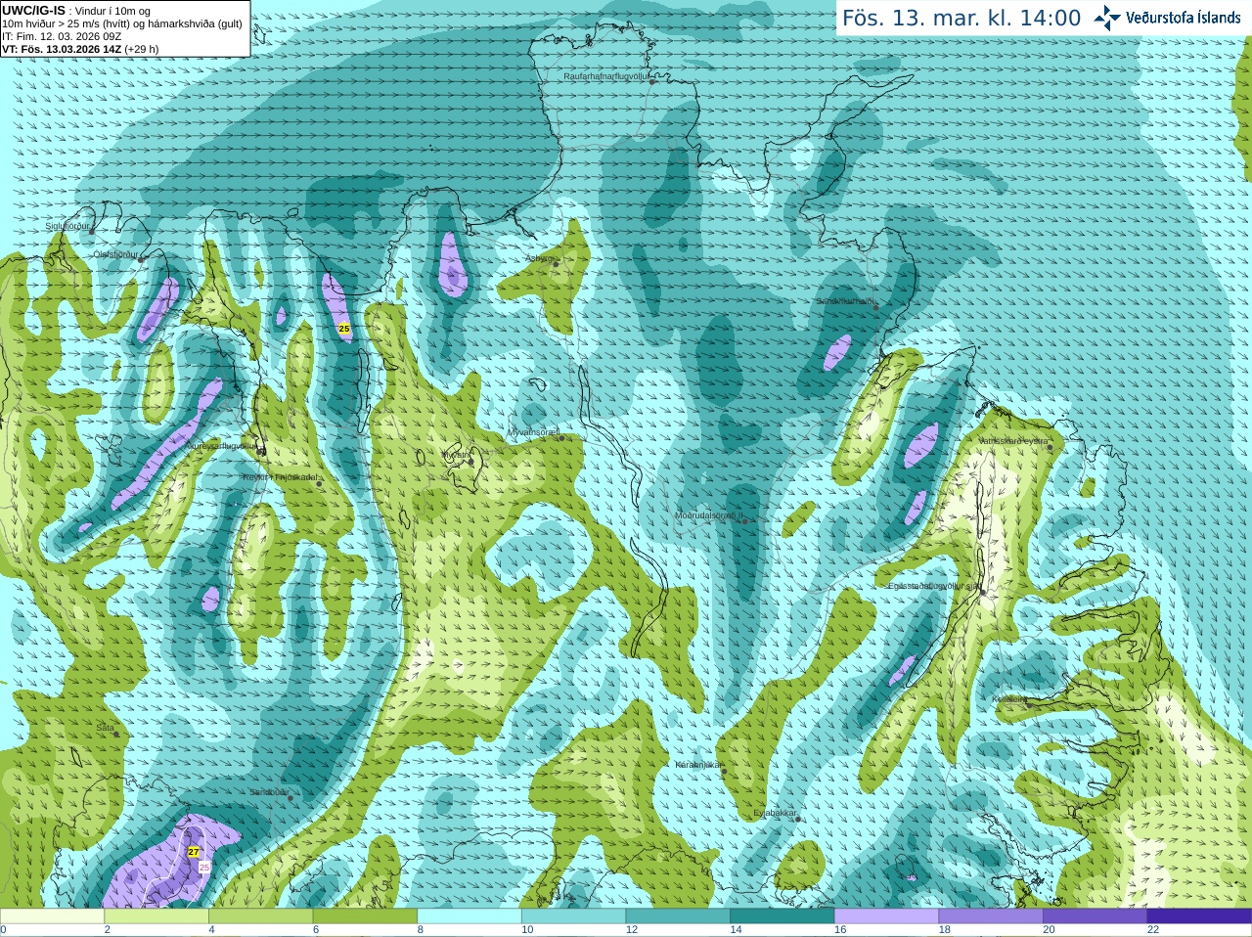Viewport: 1252px width, 937px height.
Task: Select the Raufarhafnarflugvöllur station label
Action: coord(605,76)
